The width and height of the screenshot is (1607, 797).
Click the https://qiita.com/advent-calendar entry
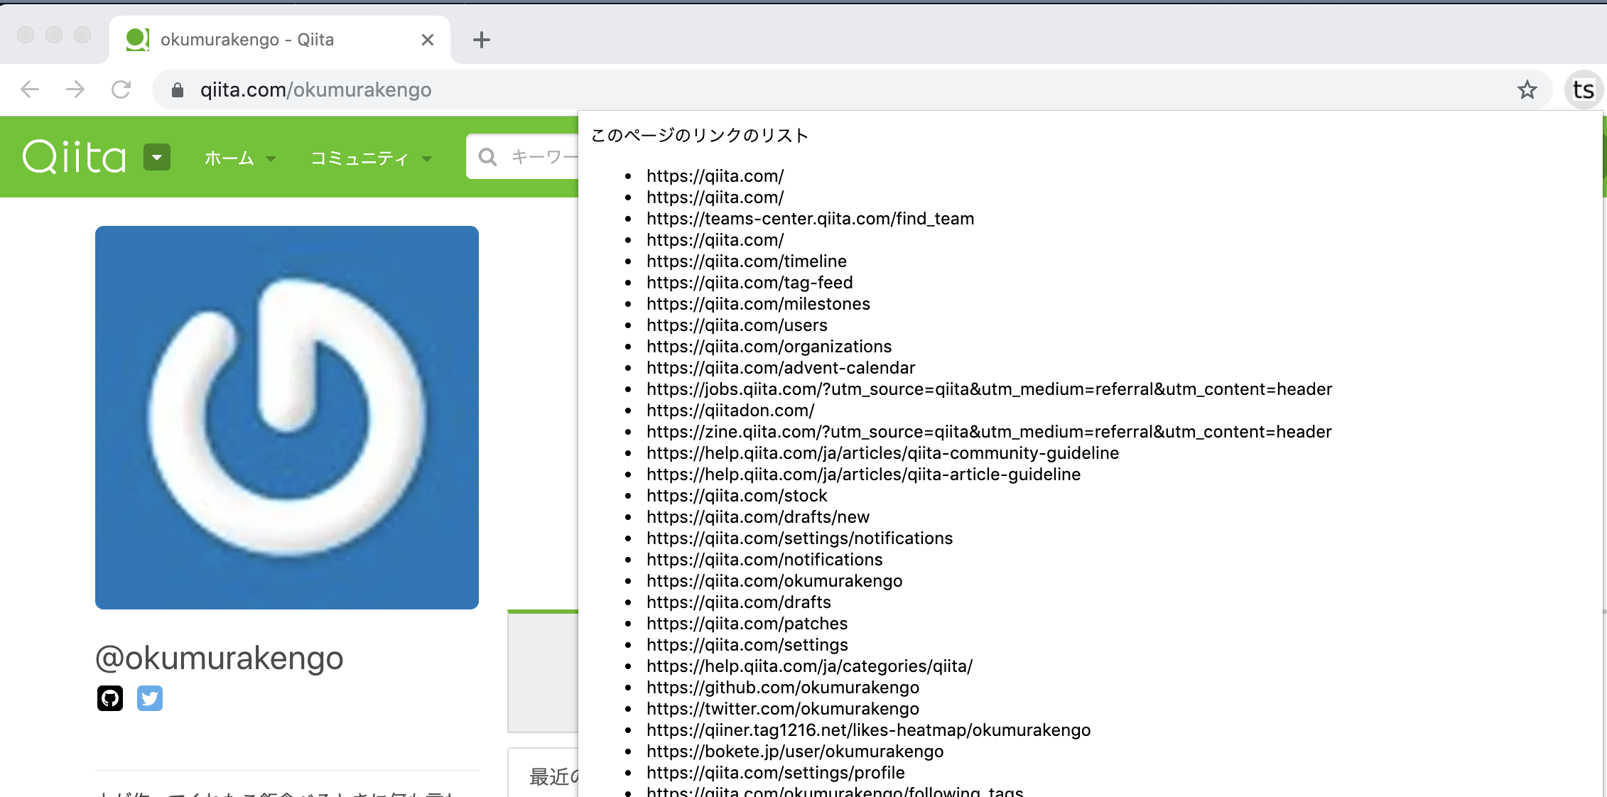coord(781,368)
